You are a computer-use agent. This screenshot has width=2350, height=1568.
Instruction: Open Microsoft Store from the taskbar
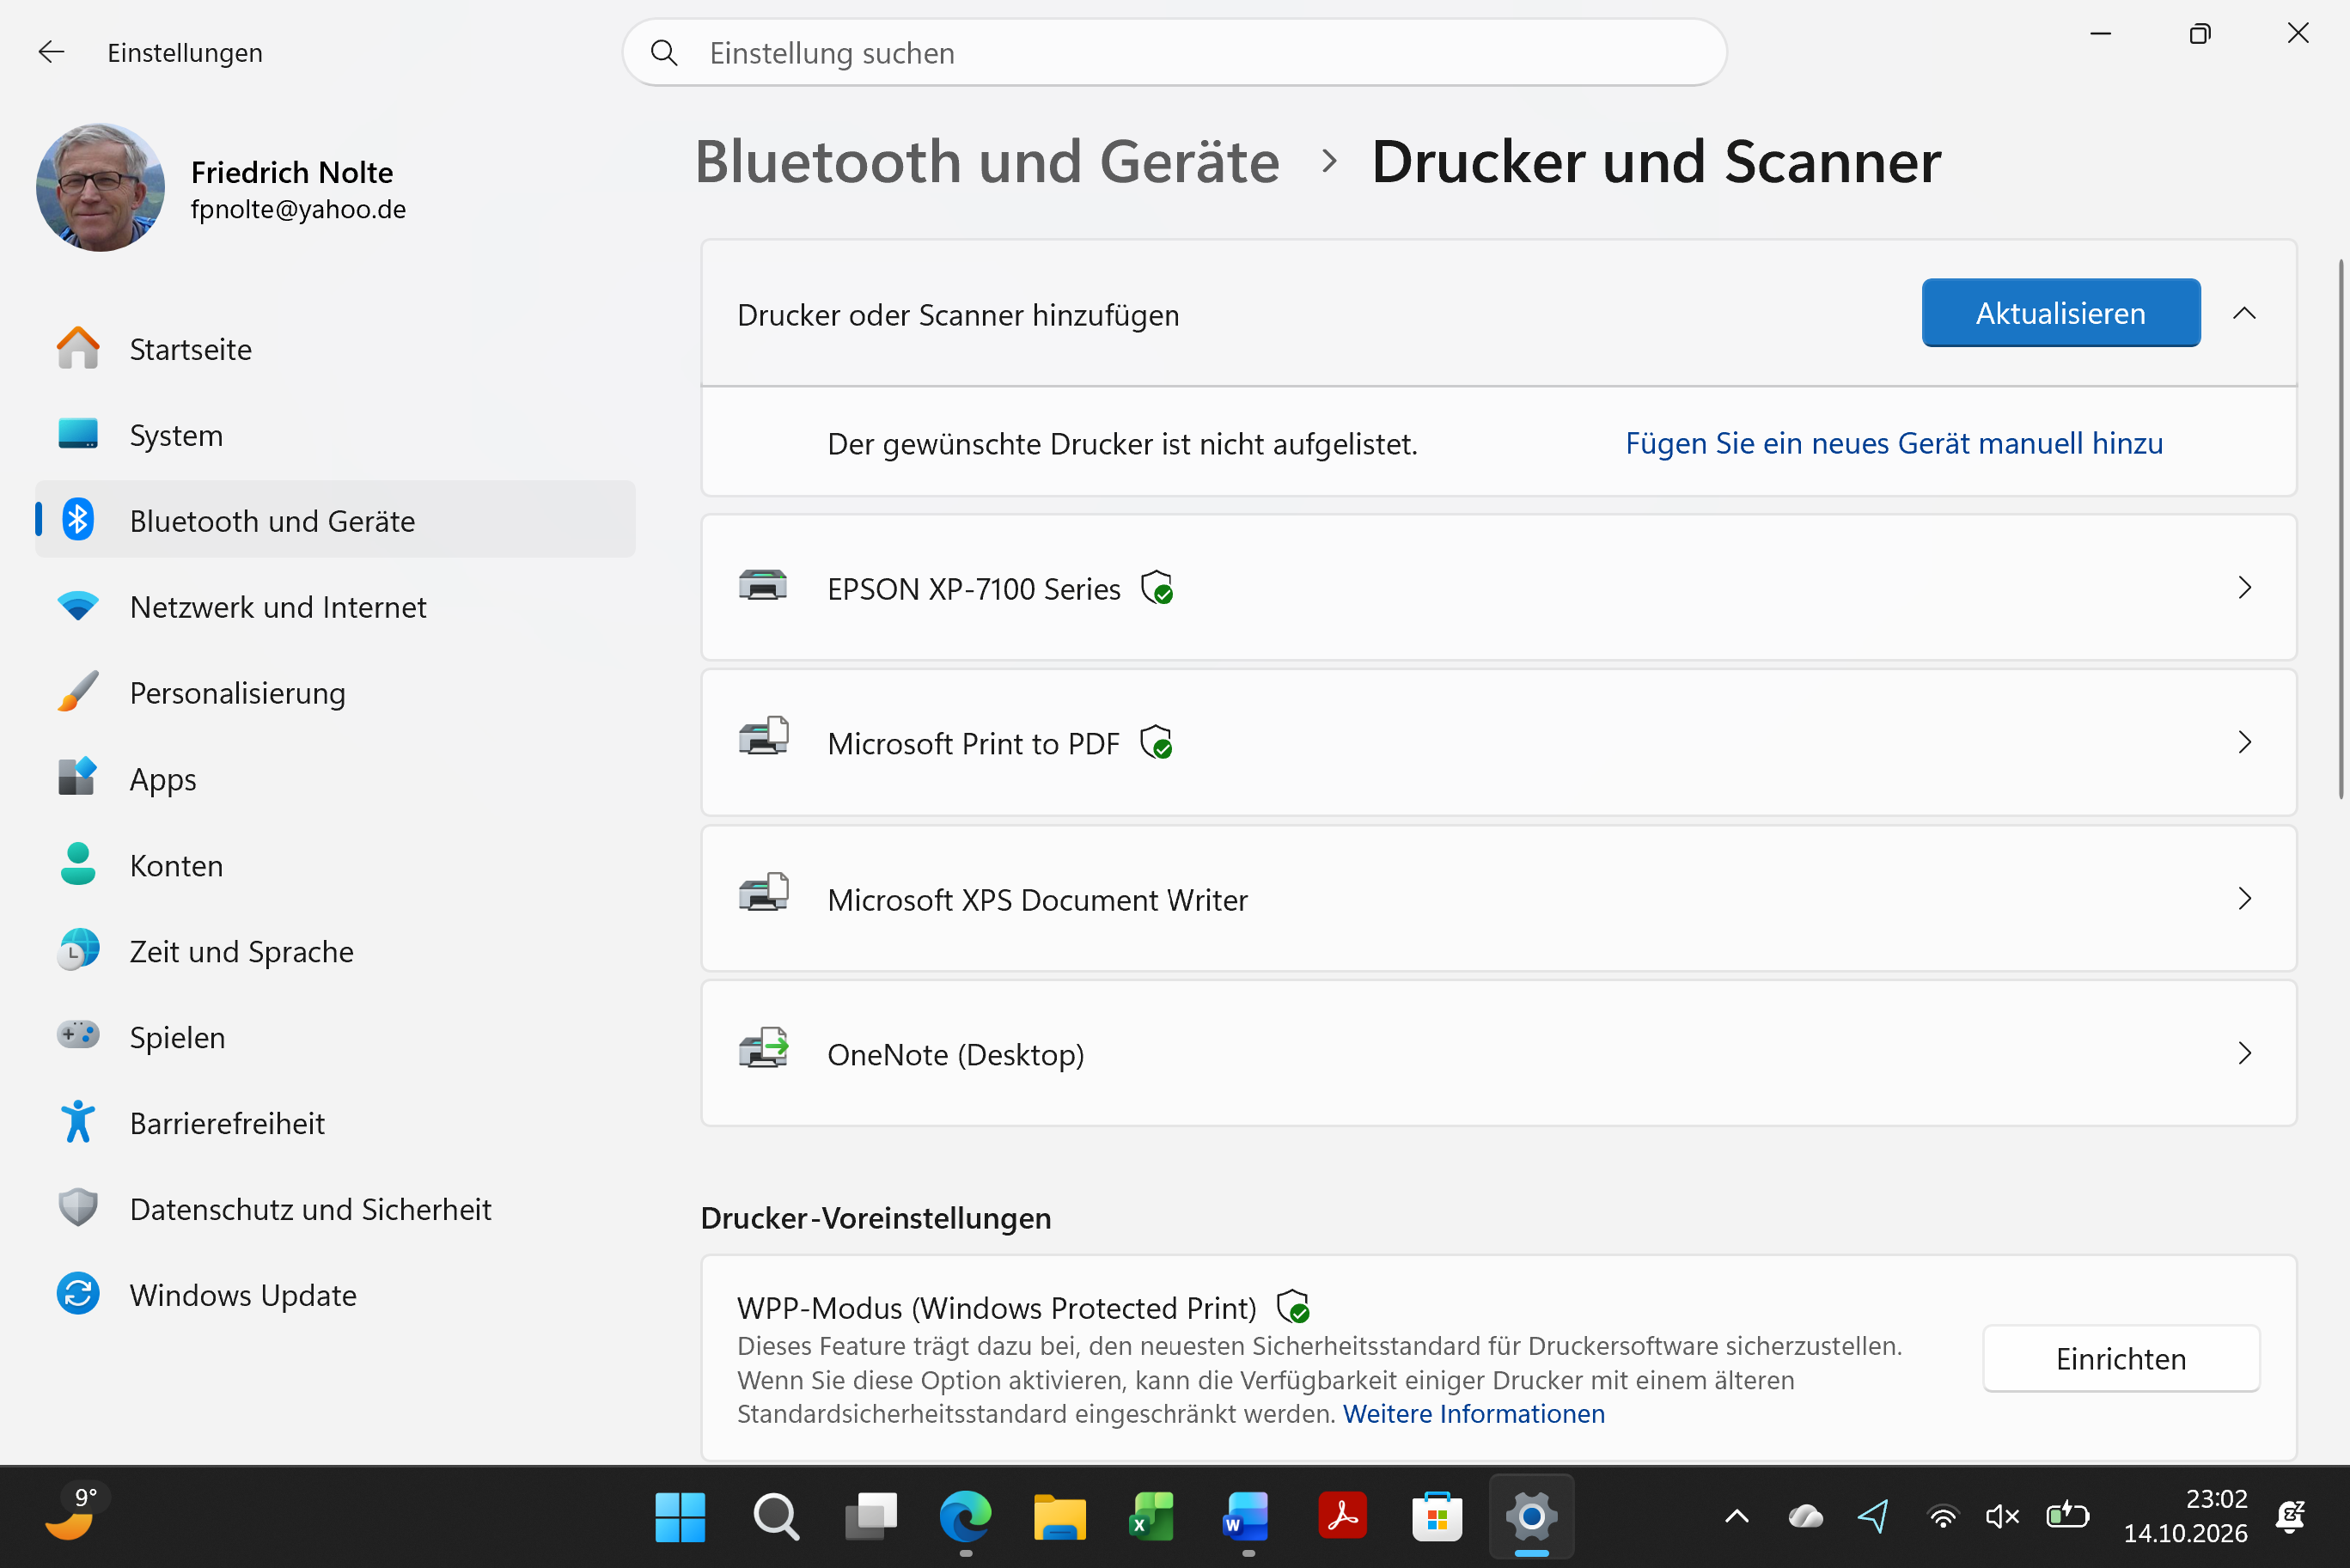(1437, 1517)
